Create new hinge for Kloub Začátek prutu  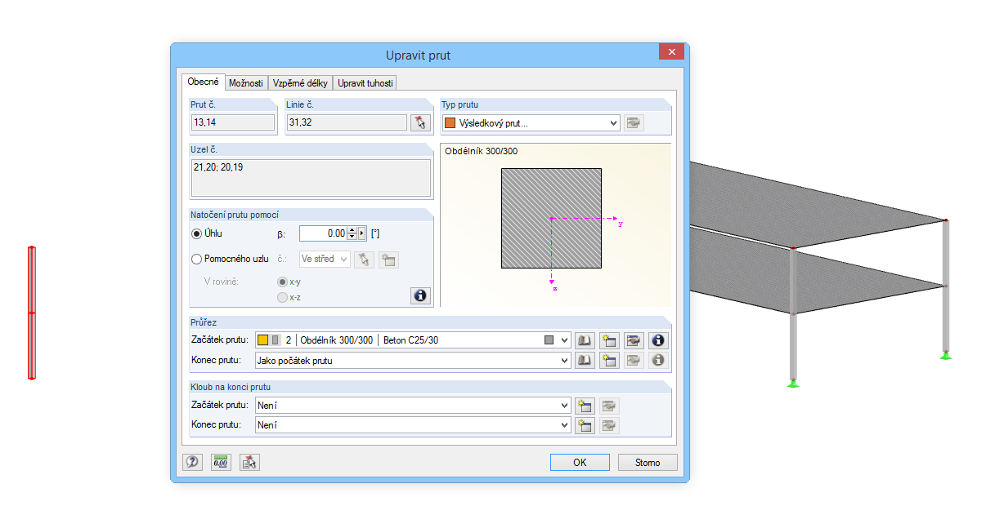(585, 405)
